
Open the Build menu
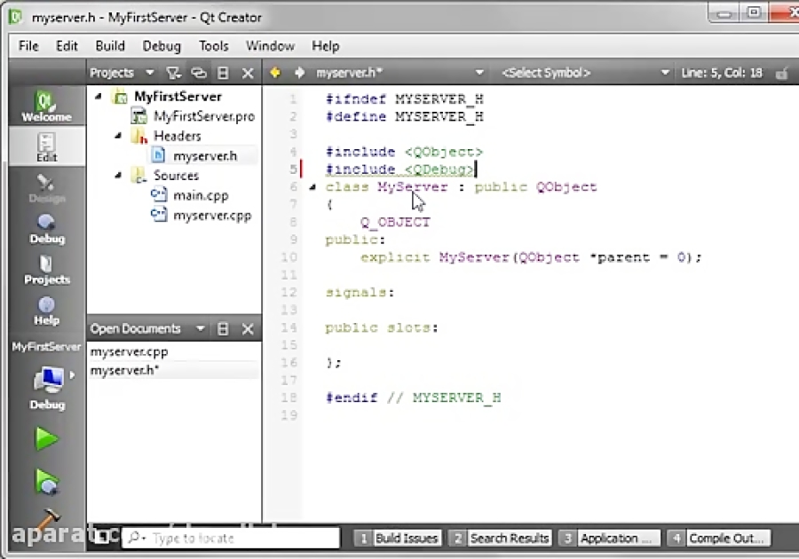110,46
